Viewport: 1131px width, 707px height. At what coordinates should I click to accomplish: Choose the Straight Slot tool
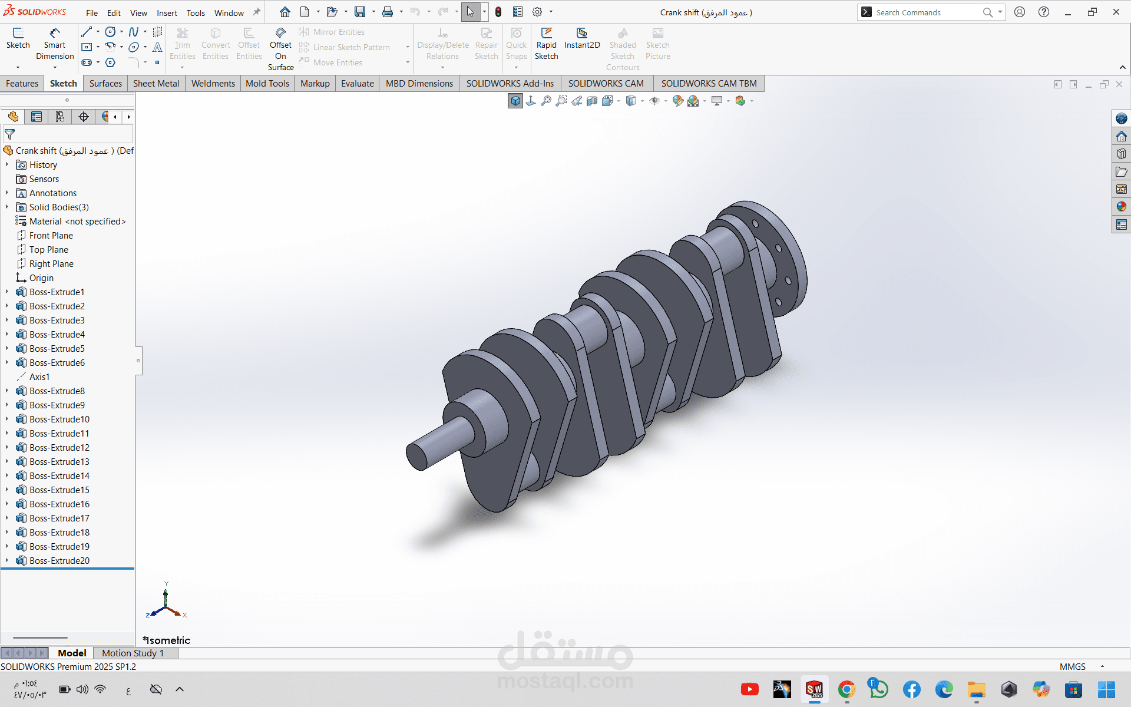click(87, 62)
